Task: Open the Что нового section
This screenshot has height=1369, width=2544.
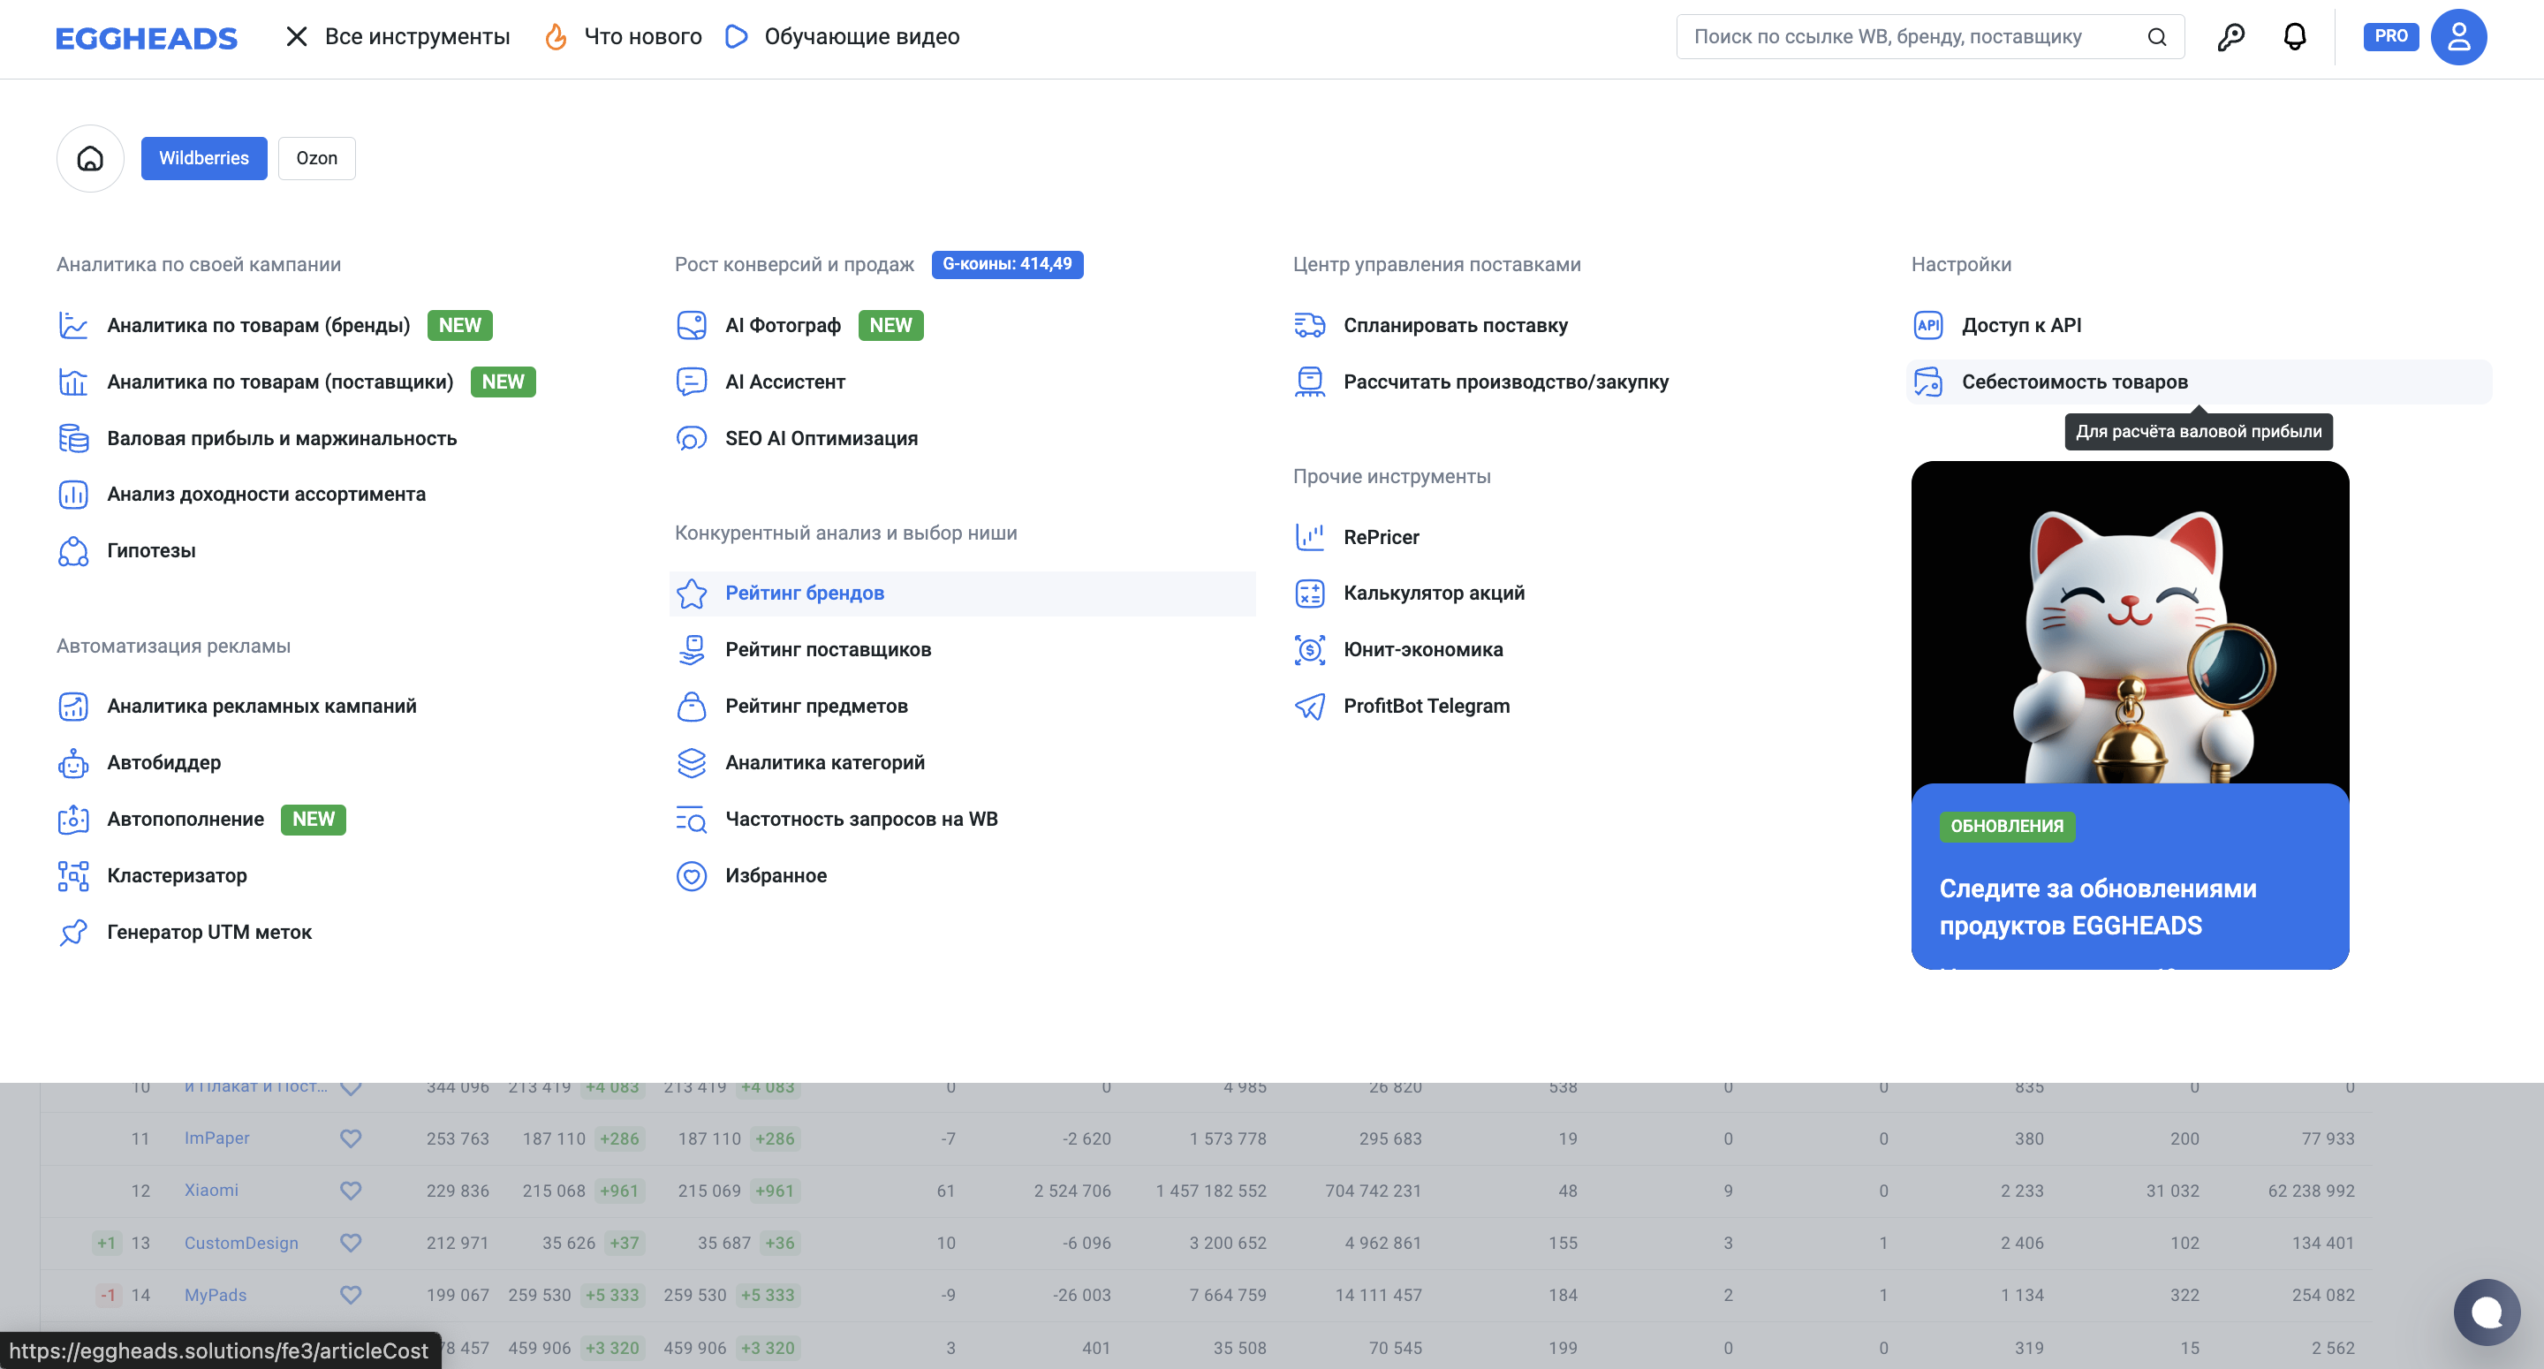Action: [x=623, y=37]
